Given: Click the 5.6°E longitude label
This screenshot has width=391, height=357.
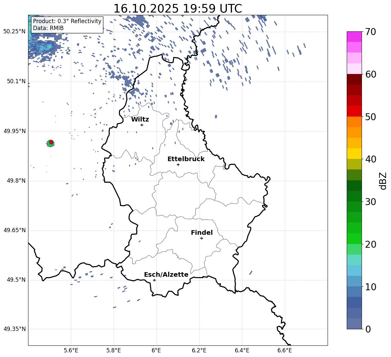Looking at the screenshot, I should [x=71, y=350].
